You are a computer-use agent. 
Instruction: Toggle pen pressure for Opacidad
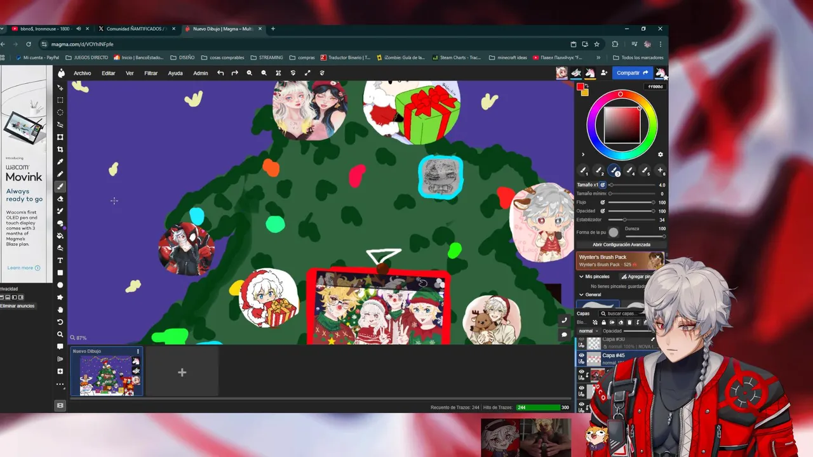pos(603,211)
